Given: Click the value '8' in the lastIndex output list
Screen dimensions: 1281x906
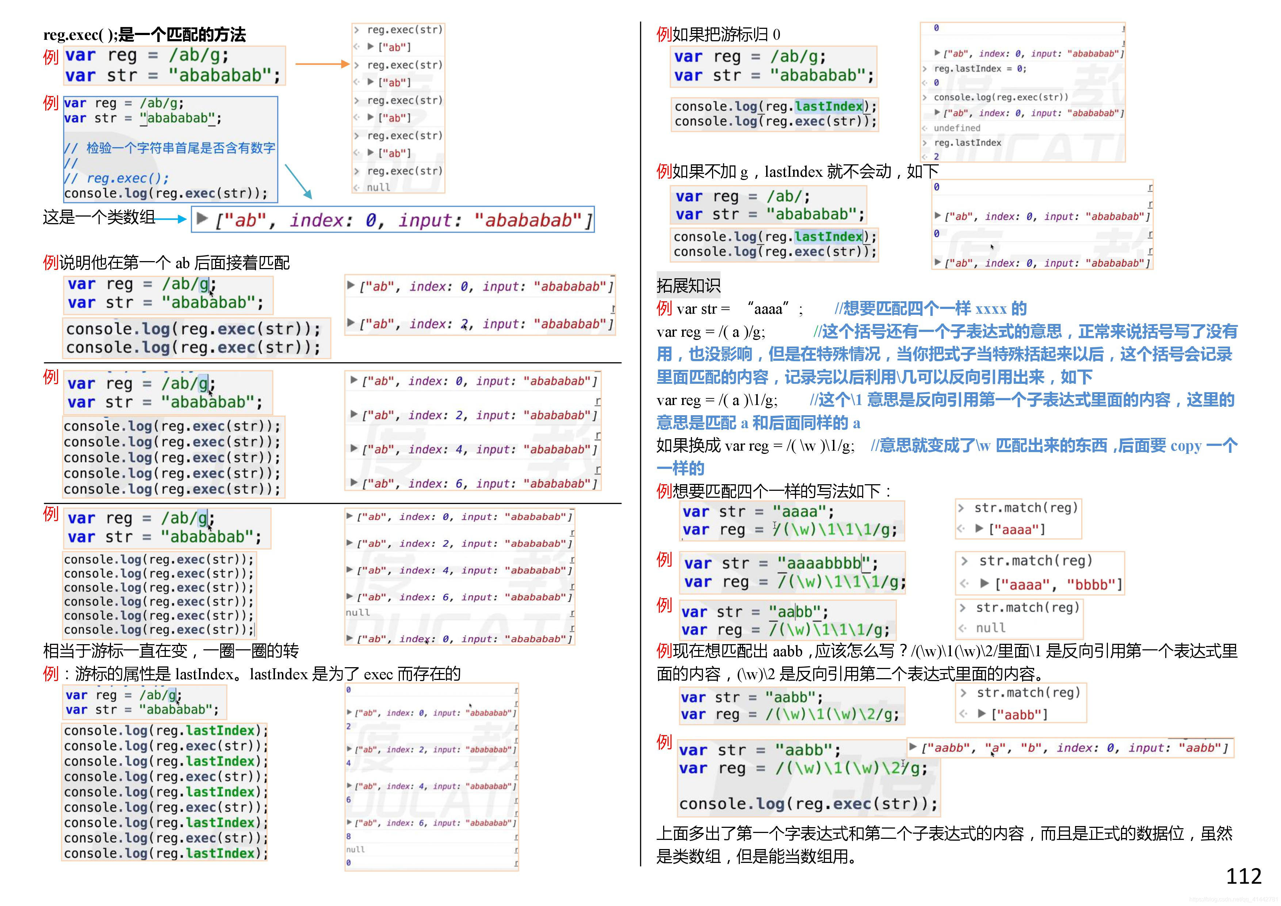Looking at the screenshot, I should point(349,836).
